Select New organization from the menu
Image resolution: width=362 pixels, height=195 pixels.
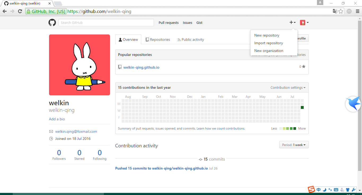click(269, 51)
